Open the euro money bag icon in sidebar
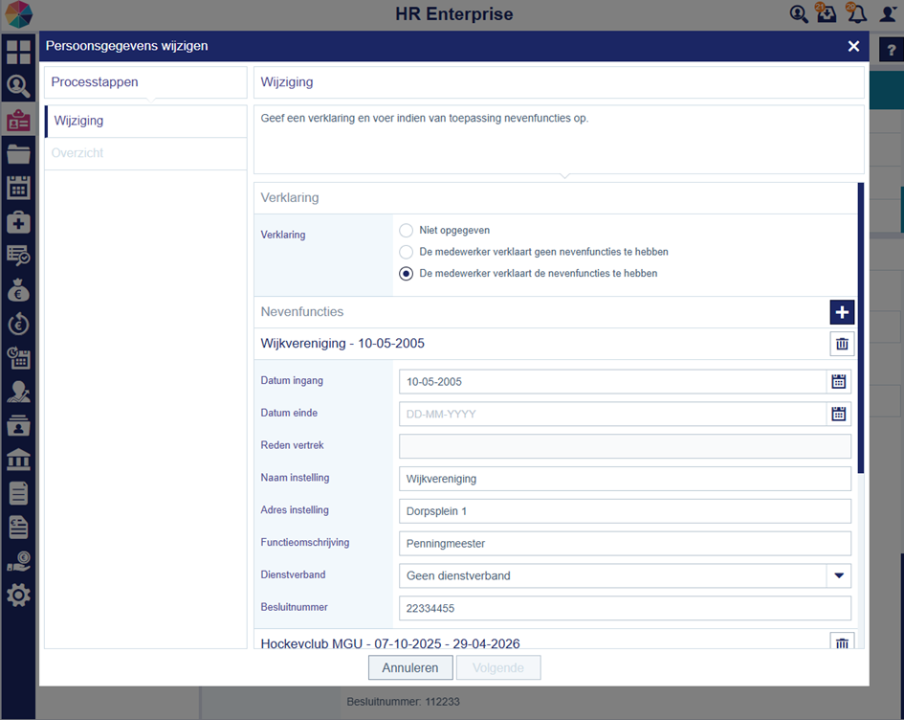This screenshot has height=720, width=904. pyautogui.click(x=18, y=289)
